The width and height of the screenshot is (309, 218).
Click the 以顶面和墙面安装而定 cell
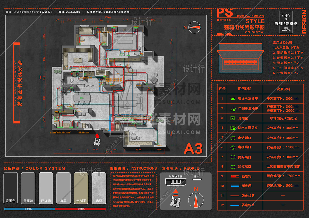284,167
